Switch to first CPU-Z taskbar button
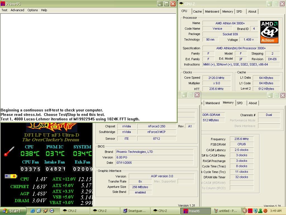 pos(74,211)
